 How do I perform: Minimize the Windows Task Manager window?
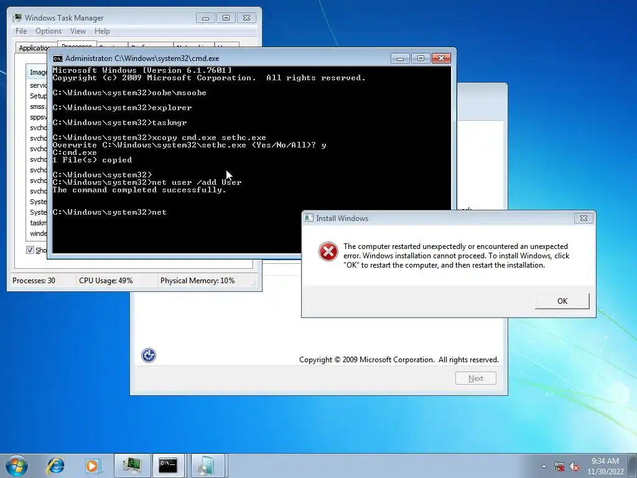point(205,18)
